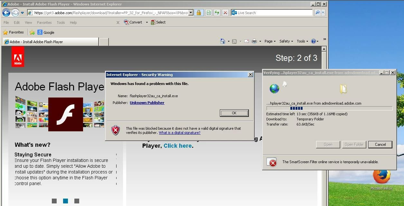The height and width of the screenshot is (206, 404).
Task: Show more command bar items via chevron
Action: coord(324,39)
